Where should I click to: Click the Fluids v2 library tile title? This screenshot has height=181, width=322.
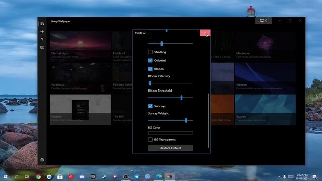pos(119,53)
